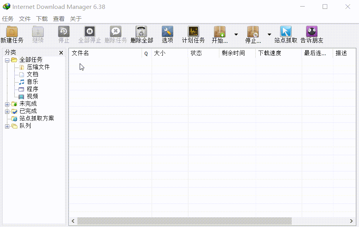Close the 分类 side panel
Viewport: 359px width, 227px height.
pos(61,53)
